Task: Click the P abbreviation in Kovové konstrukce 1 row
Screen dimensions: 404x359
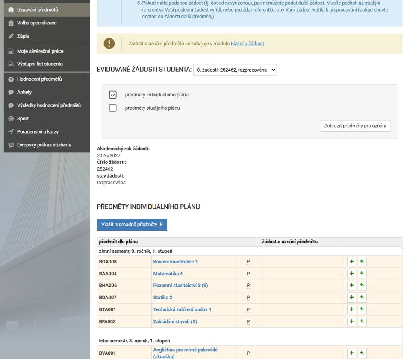Action: 248,262
